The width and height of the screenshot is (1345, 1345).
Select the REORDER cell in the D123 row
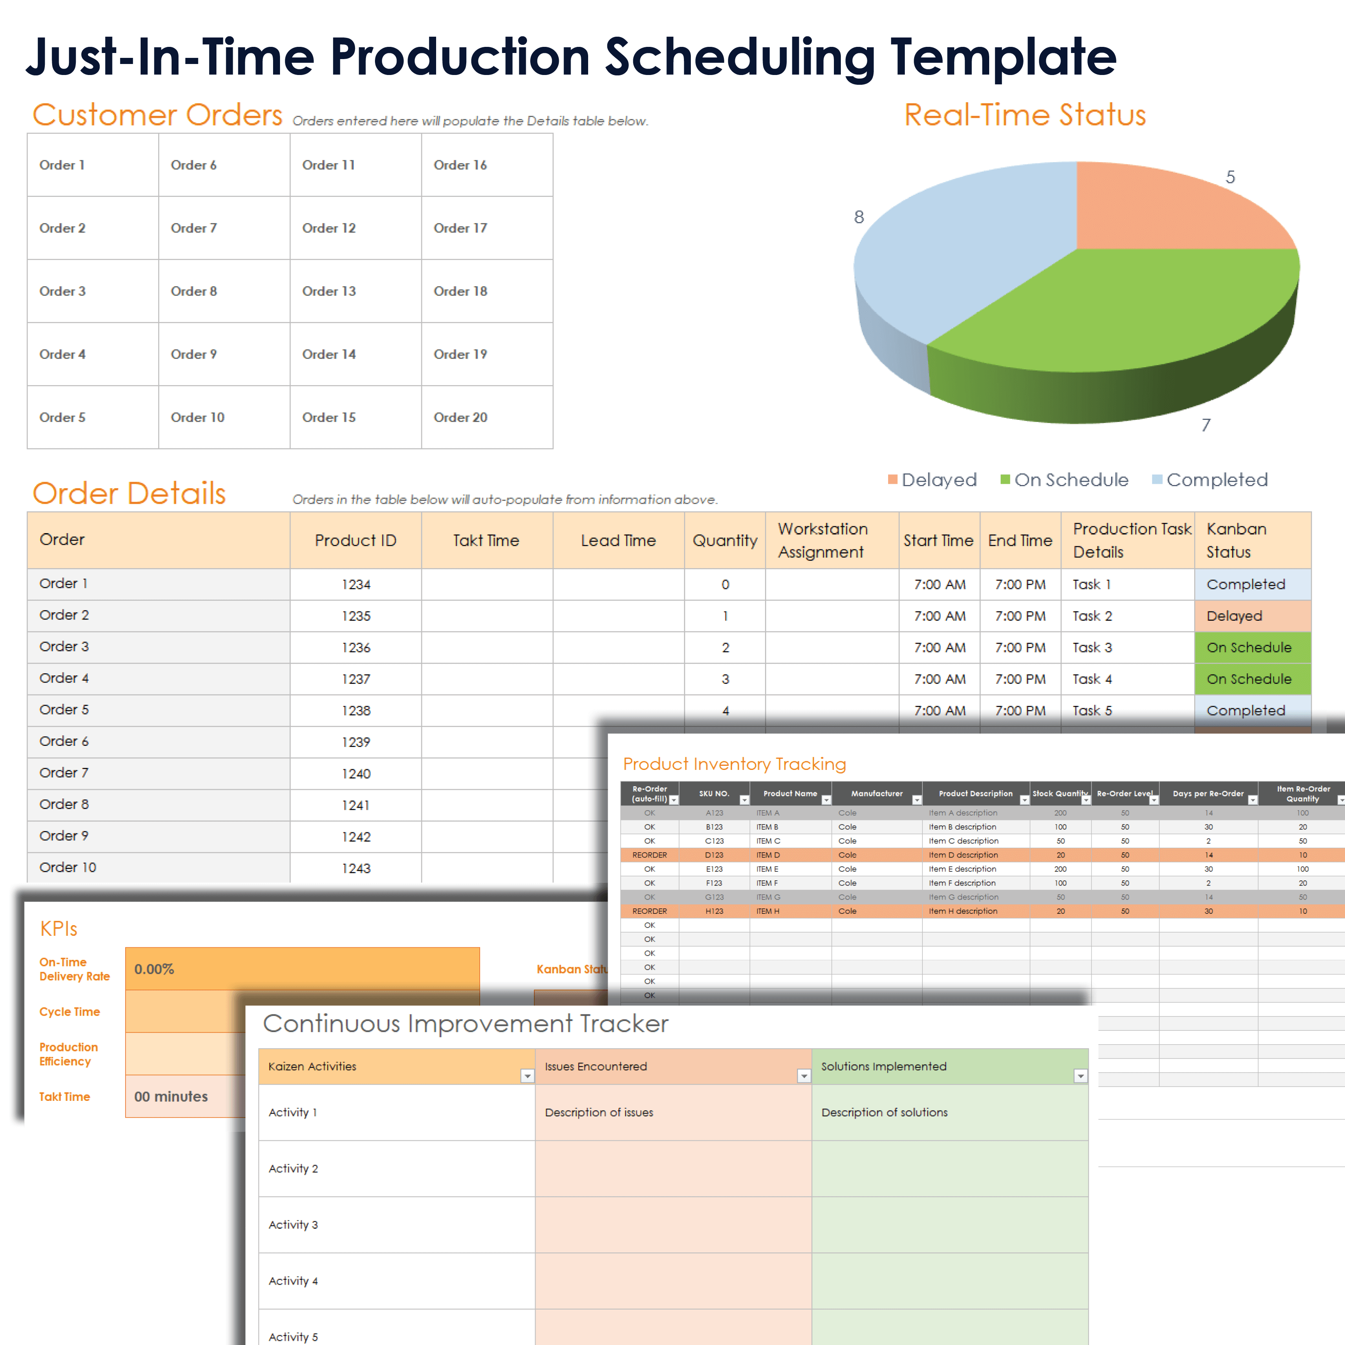(x=650, y=855)
